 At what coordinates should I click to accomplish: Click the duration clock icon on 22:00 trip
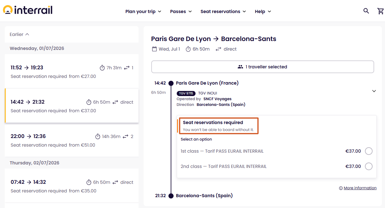pyautogui.click(x=98, y=136)
